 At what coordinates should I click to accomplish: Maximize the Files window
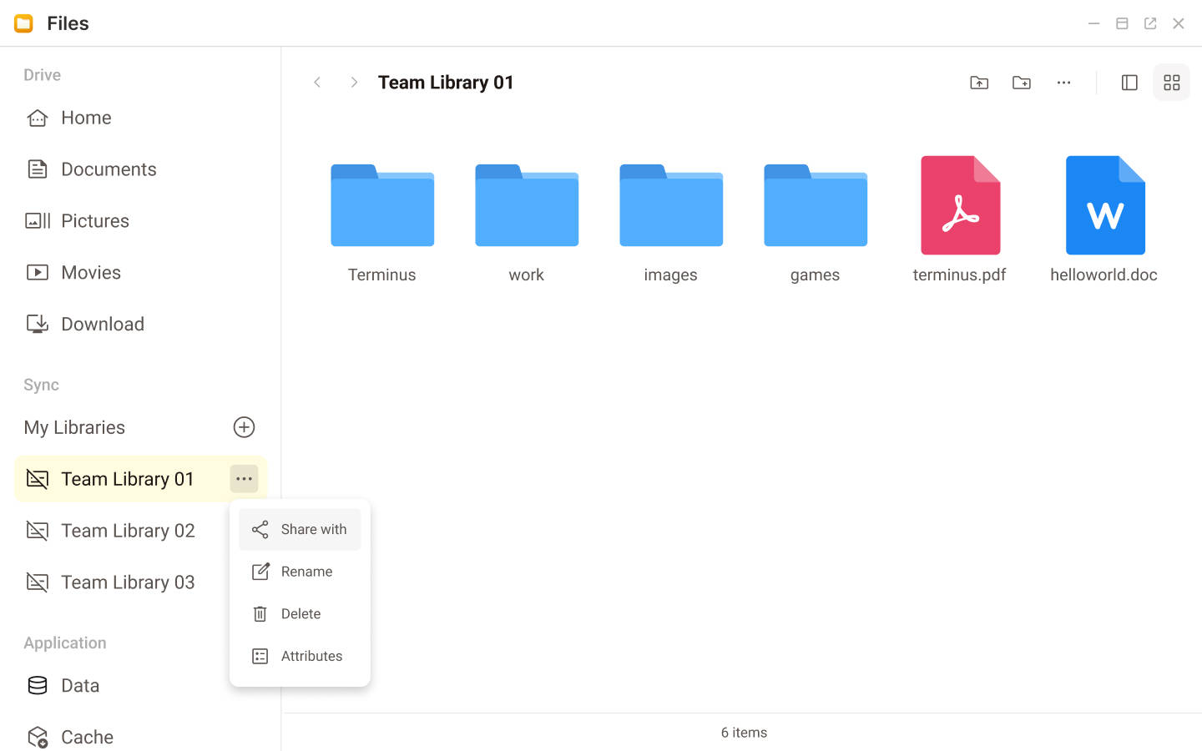tap(1122, 23)
